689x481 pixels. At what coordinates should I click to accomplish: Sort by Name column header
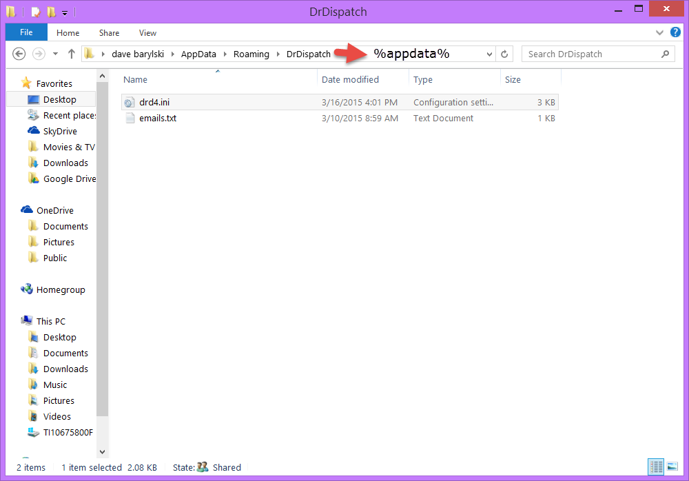pos(135,79)
